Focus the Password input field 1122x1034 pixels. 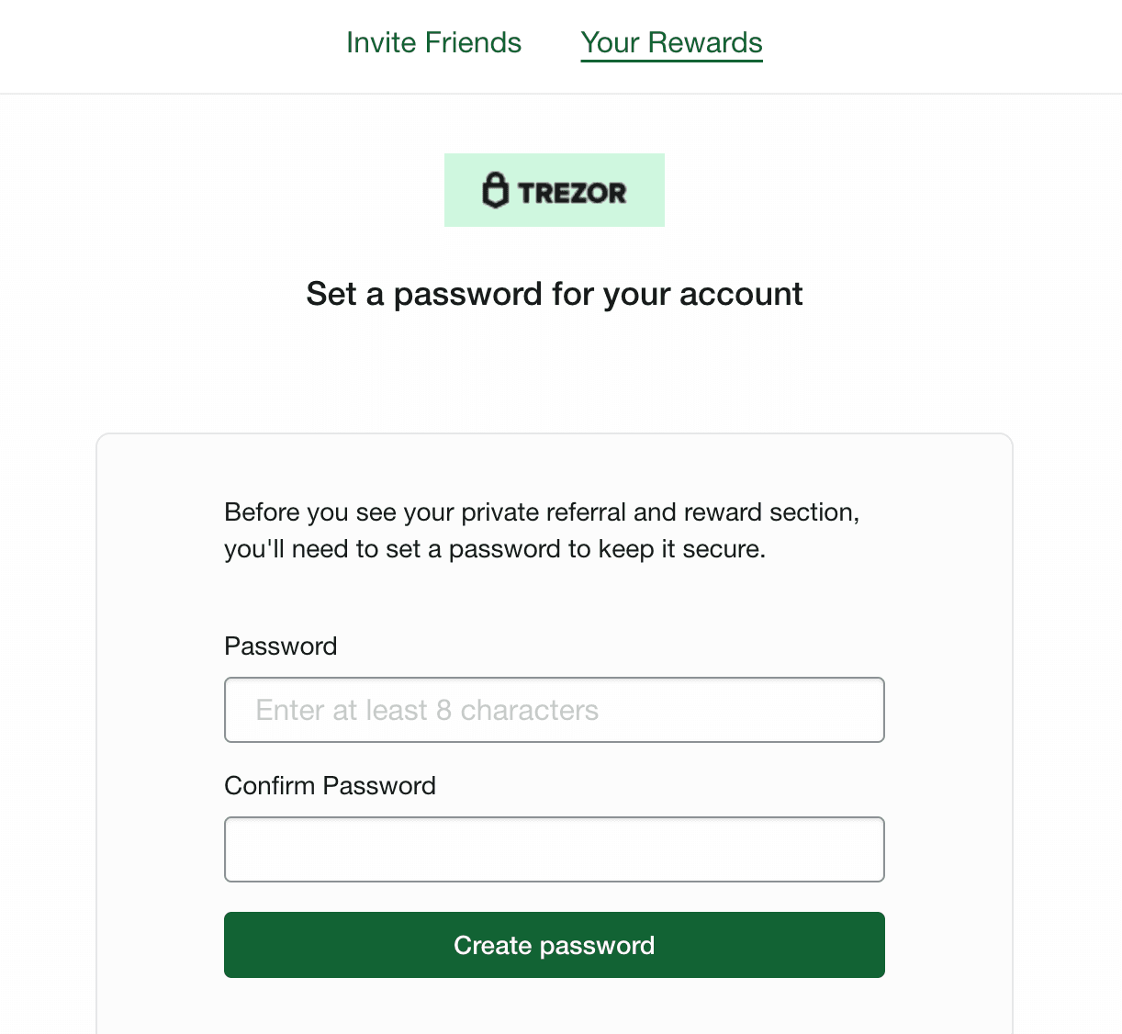coord(554,710)
